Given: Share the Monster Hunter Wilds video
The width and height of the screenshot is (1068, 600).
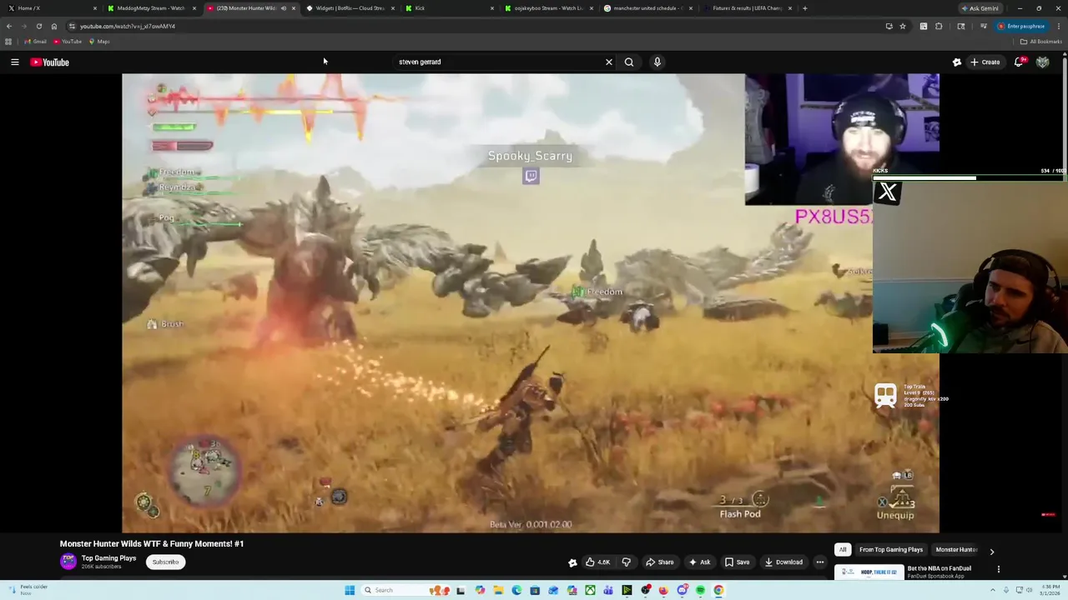Looking at the screenshot, I should point(659,562).
